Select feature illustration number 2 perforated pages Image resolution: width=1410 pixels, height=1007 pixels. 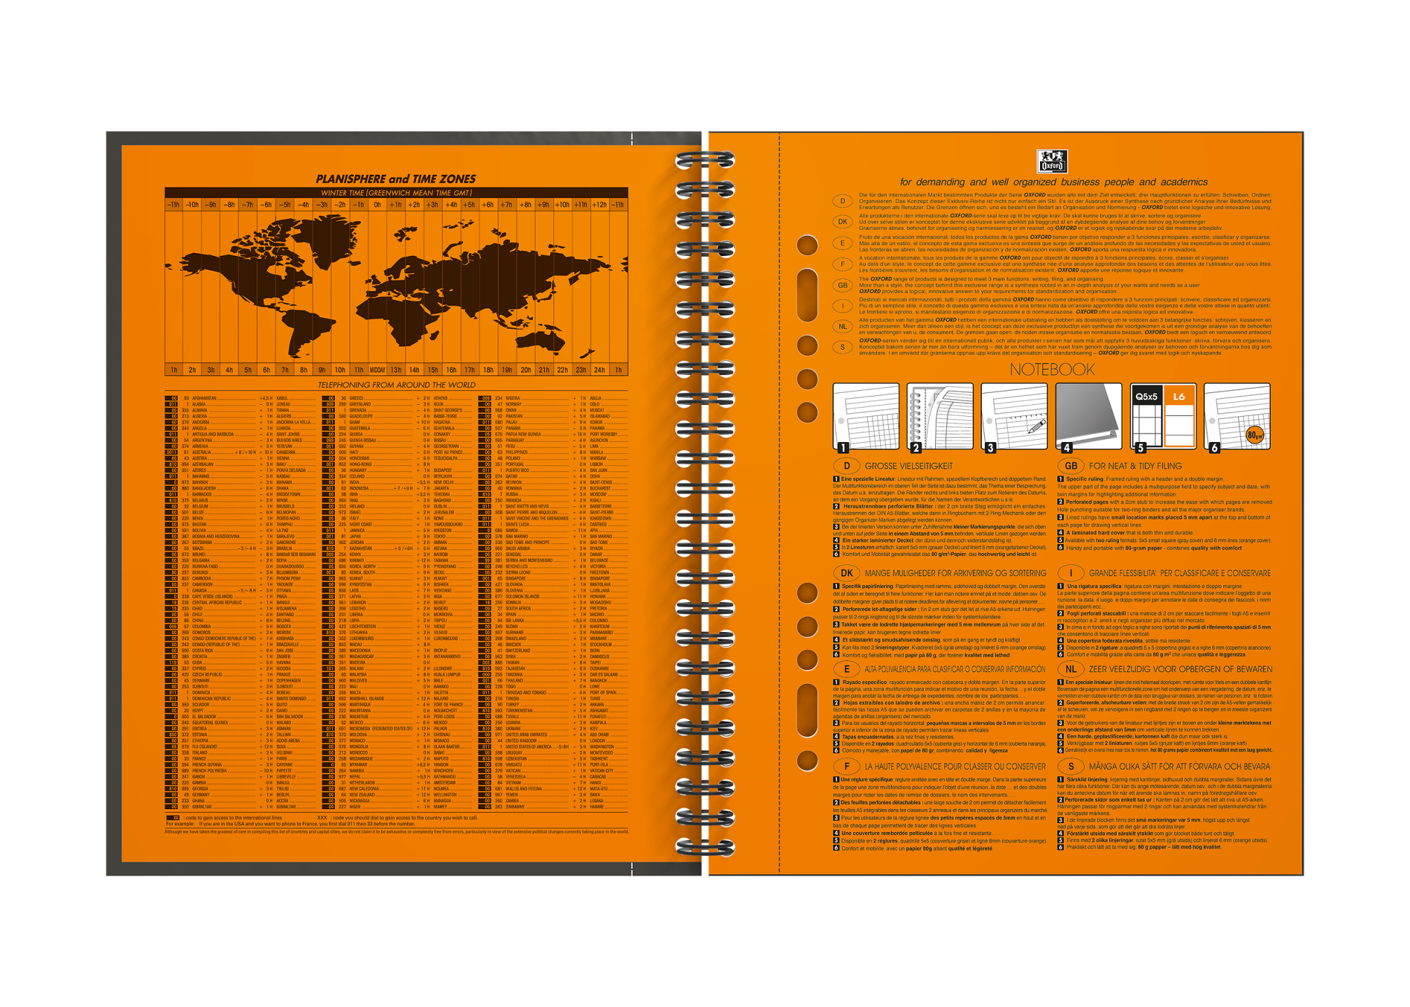click(x=940, y=417)
